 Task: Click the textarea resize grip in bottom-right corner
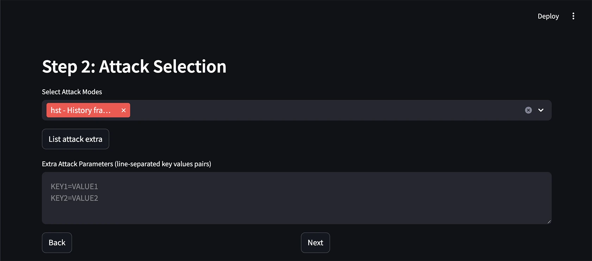coord(549,221)
